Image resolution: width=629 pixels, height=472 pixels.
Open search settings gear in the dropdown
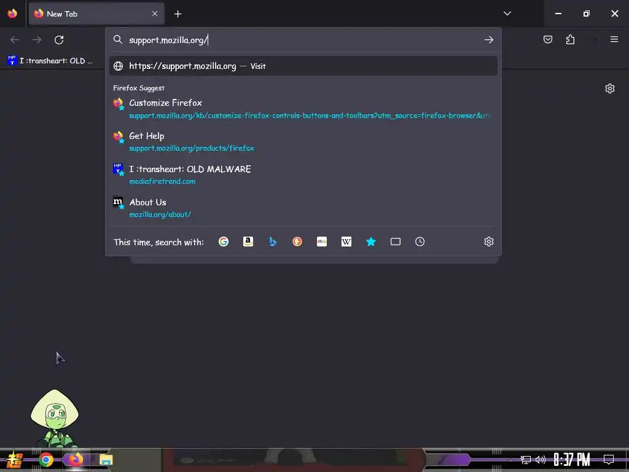pos(488,242)
